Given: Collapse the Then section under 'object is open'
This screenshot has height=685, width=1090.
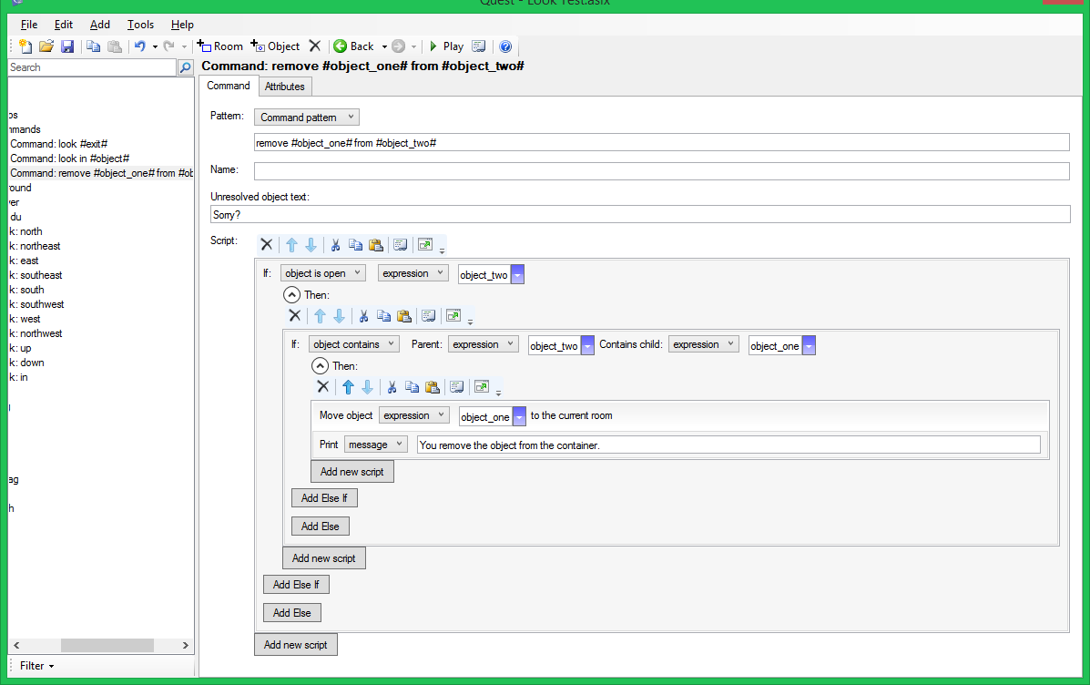Looking at the screenshot, I should pyautogui.click(x=291, y=295).
